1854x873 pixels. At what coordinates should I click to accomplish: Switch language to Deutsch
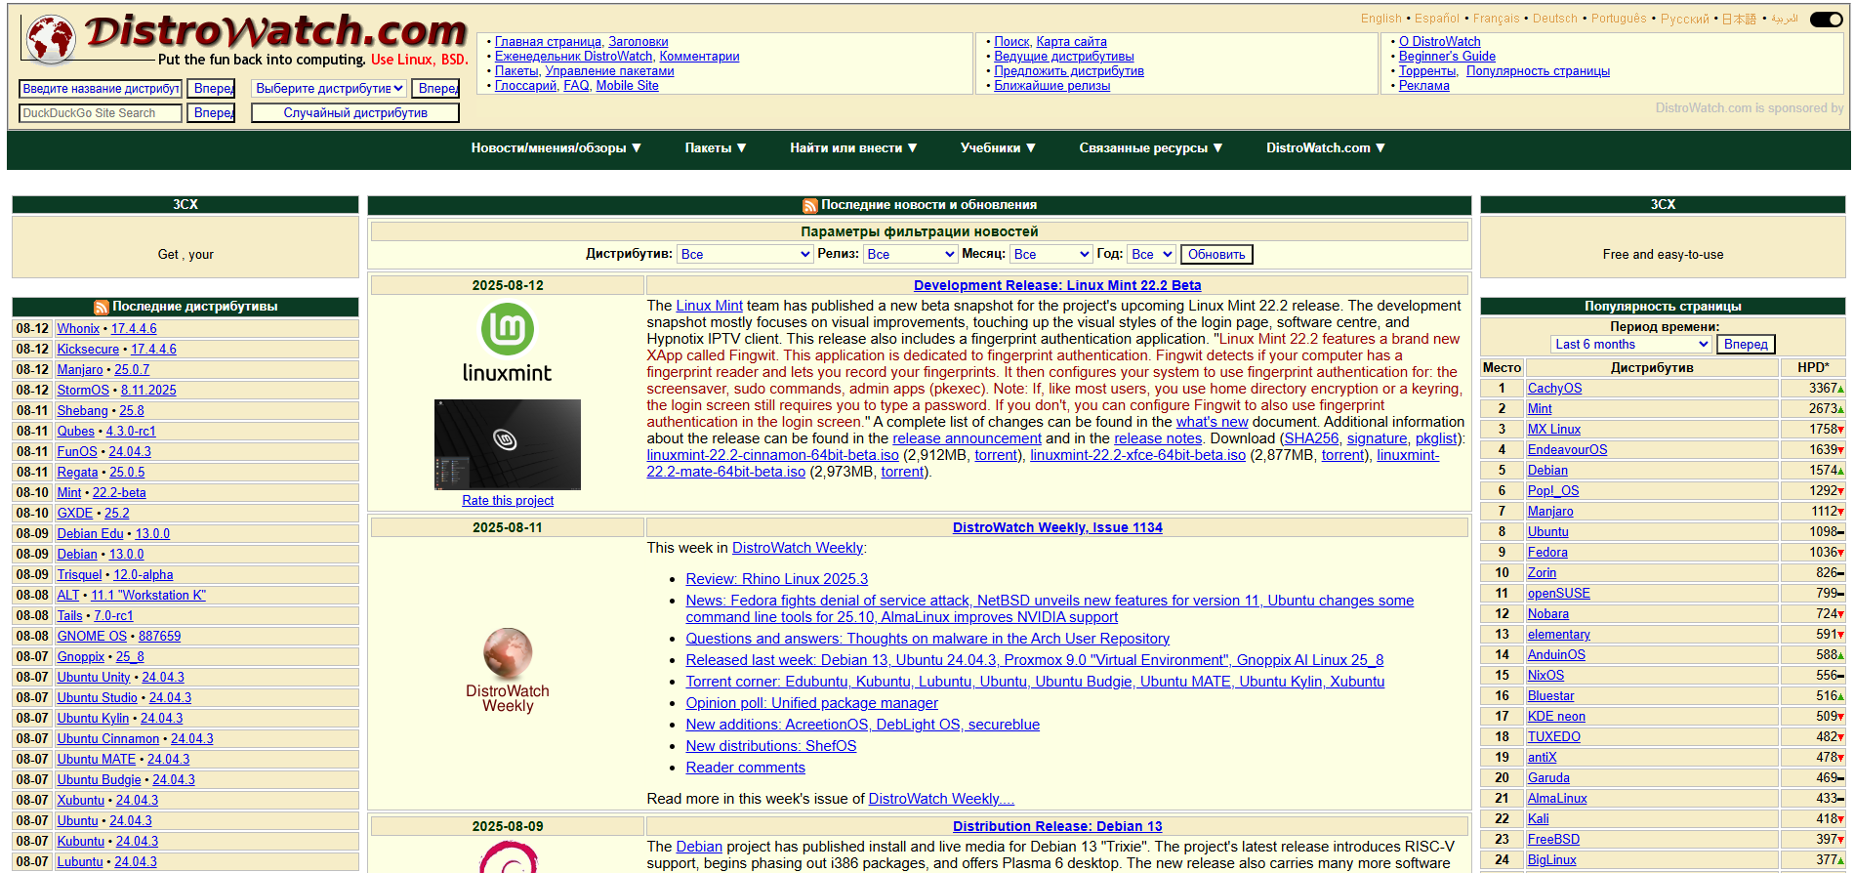click(1555, 19)
